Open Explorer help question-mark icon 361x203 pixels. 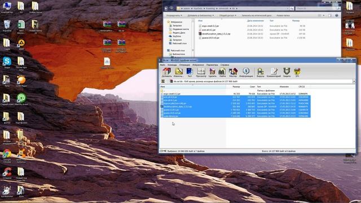click(x=337, y=15)
